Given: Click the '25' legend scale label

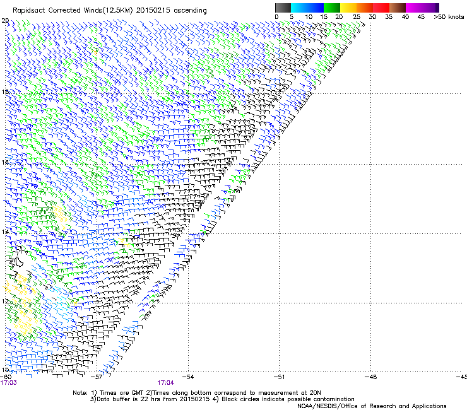Looking at the screenshot, I should point(356,17).
